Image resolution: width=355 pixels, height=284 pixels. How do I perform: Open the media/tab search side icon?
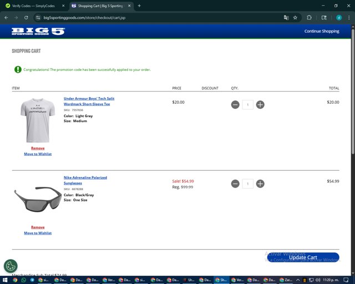click(324, 18)
